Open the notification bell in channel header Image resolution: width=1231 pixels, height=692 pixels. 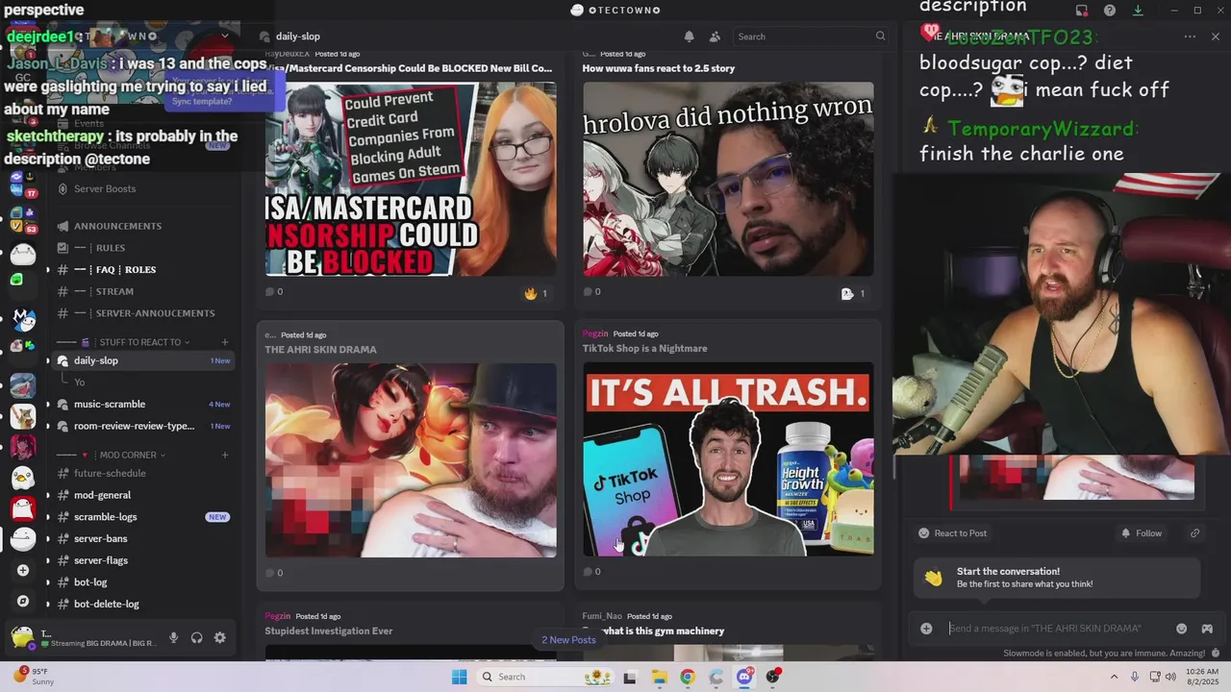tap(689, 37)
